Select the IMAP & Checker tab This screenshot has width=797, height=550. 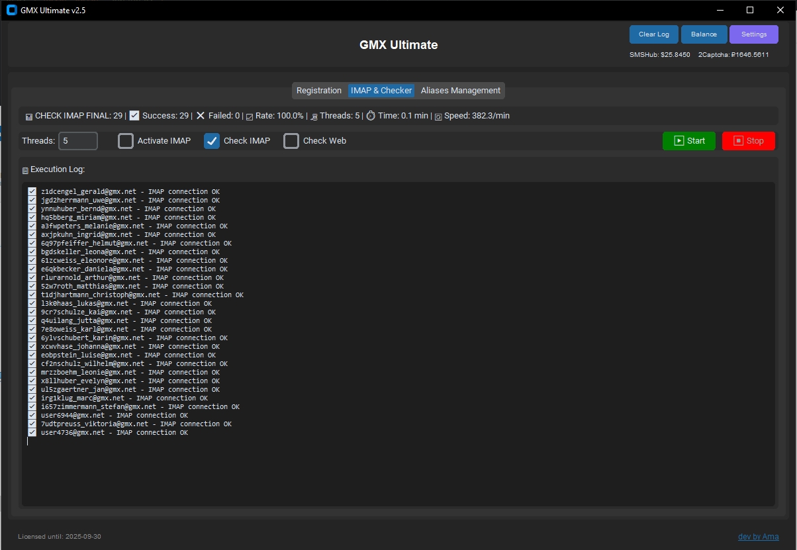381,91
